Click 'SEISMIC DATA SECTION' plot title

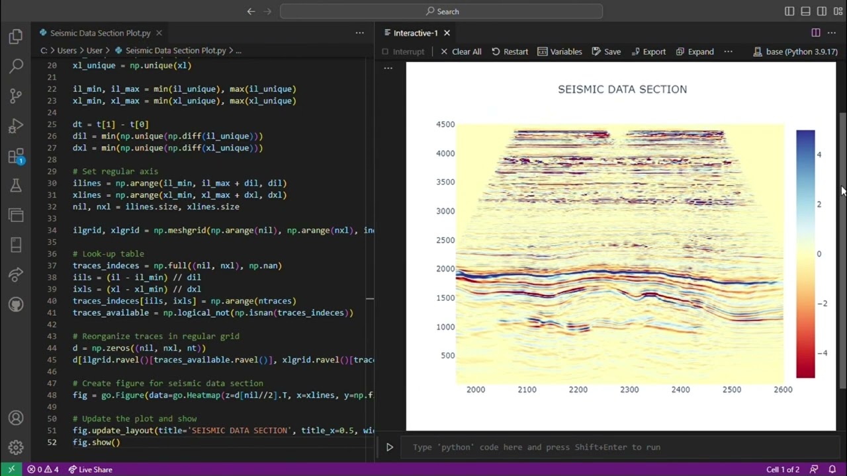622,89
